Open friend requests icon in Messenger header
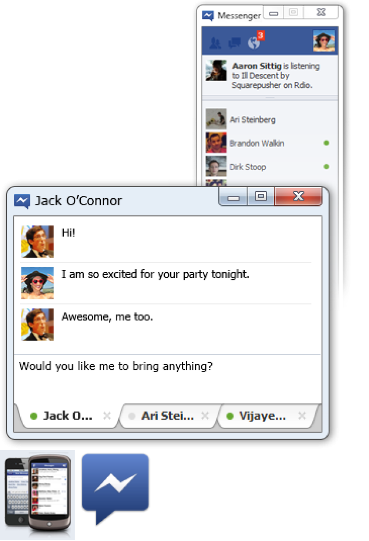369x541 pixels. 215,43
